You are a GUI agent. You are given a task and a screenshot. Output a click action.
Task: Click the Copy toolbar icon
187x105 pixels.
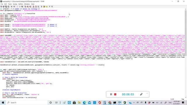coord(20,6)
